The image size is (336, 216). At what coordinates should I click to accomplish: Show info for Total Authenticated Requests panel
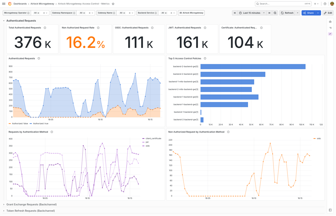pyautogui.click(x=45, y=27)
